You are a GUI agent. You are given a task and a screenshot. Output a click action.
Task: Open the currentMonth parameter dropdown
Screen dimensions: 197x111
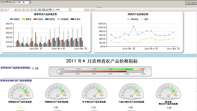click(30, 2)
